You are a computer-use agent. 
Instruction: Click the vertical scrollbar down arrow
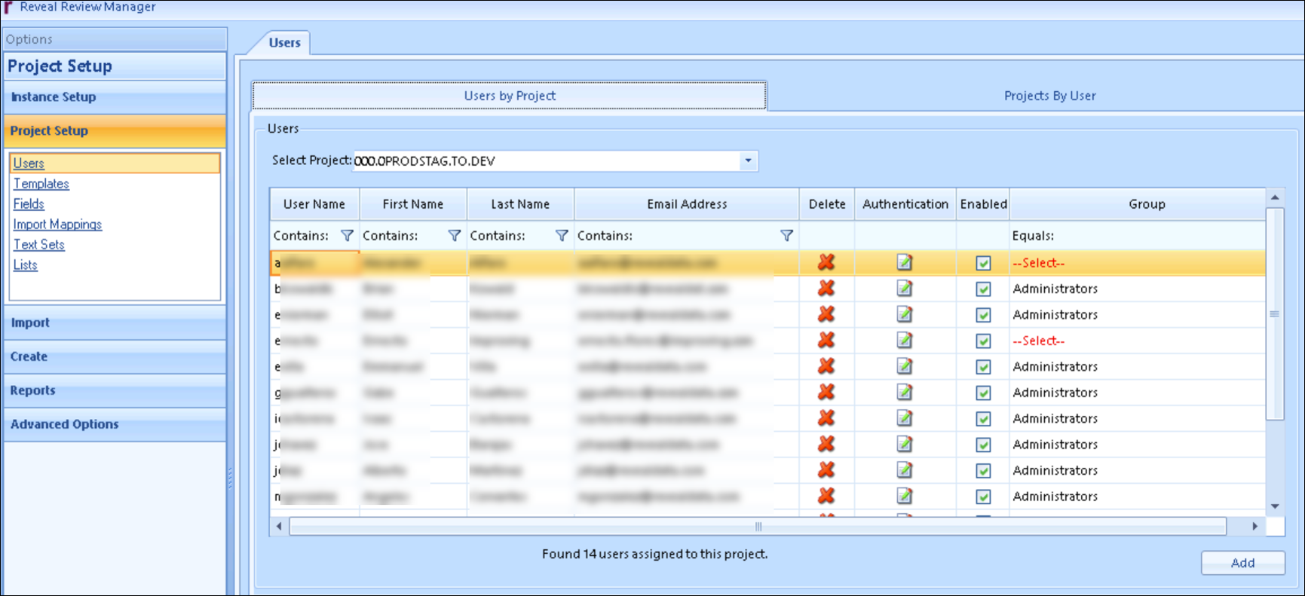tap(1275, 506)
